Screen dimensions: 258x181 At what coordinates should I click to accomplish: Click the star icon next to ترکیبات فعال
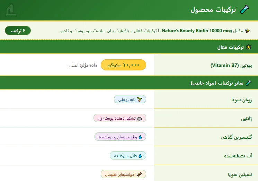(x=248, y=48)
